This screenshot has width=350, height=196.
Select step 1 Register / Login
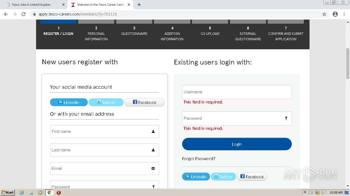pyautogui.click(x=58, y=31)
